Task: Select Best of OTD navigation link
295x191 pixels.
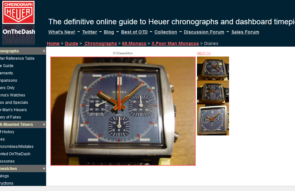Action: point(134,32)
